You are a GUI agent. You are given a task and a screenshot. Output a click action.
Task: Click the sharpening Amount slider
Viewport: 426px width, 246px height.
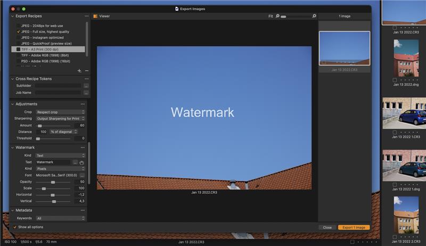pos(53,126)
